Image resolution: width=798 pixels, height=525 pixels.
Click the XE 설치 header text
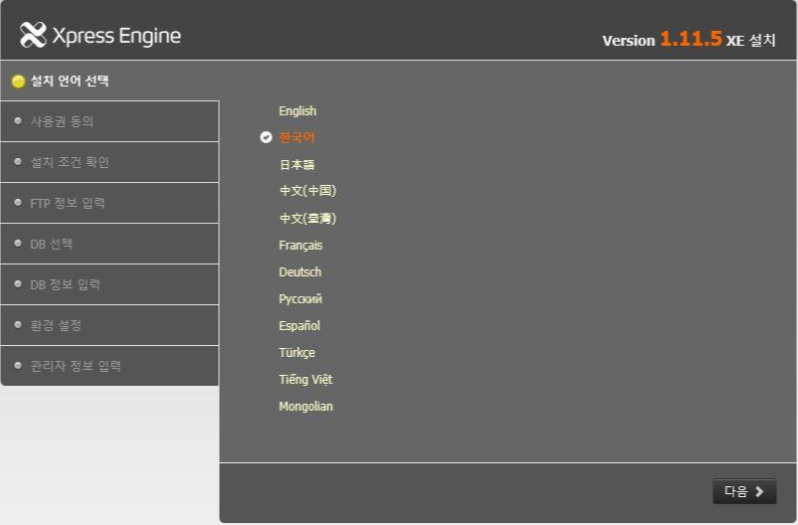[750, 40]
